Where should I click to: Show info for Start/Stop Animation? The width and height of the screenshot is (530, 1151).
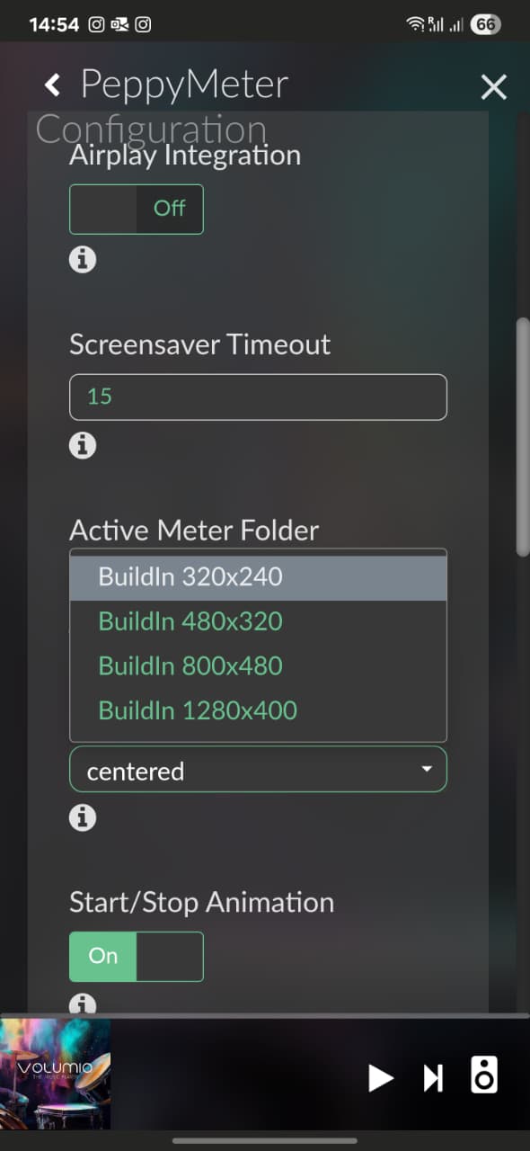83,1004
